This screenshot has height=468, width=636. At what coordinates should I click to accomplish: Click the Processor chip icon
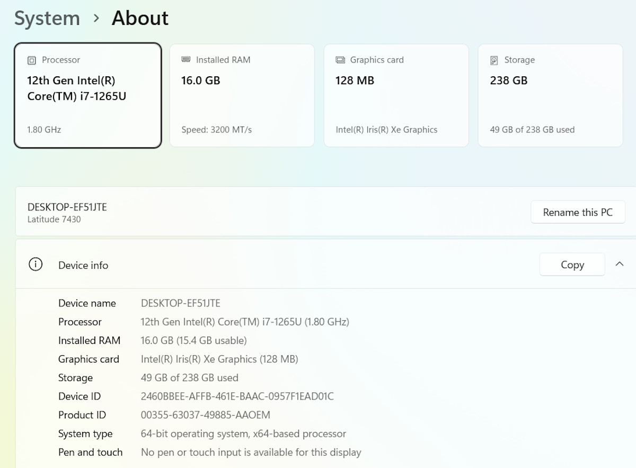32,60
